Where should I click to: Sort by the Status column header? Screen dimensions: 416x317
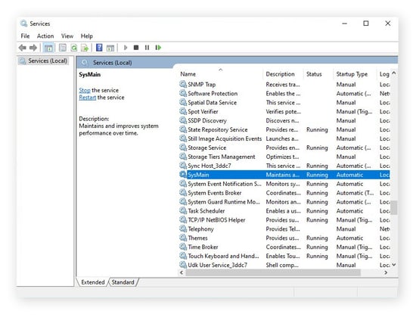tap(318, 74)
